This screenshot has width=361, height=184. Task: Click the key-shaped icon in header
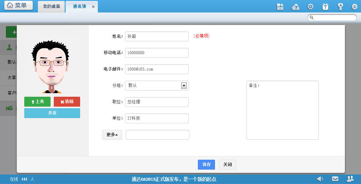pos(340,7)
